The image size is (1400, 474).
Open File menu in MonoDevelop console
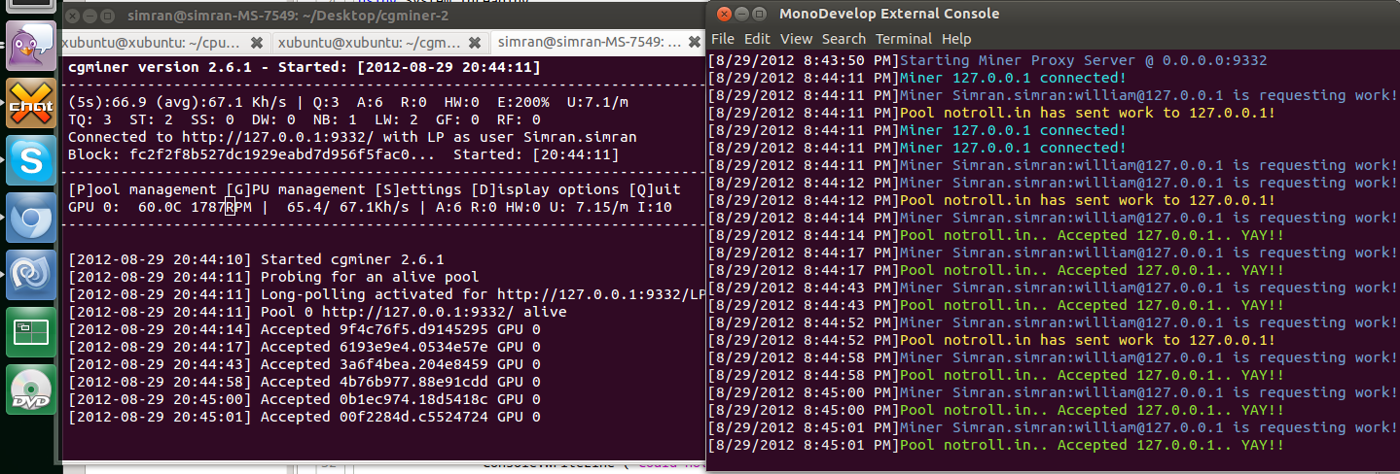click(x=723, y=39)
